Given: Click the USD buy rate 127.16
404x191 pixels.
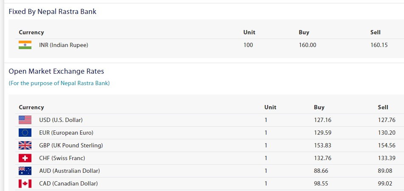Looking at the screenshot, I should click(x=322, y=120).
